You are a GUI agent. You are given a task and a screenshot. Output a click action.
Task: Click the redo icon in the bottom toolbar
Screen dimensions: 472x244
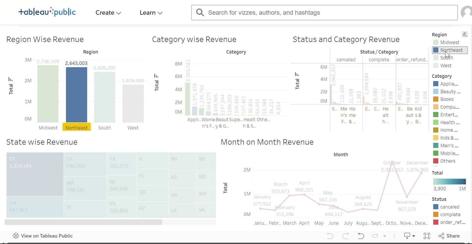(x=346, y=236)
